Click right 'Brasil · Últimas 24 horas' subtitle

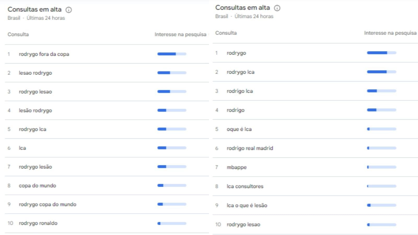(x=244, y=16)
